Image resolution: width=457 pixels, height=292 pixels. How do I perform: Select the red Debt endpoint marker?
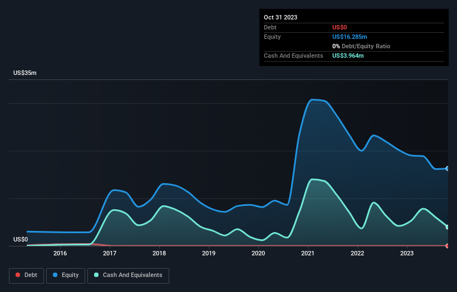tap(448, 246)
